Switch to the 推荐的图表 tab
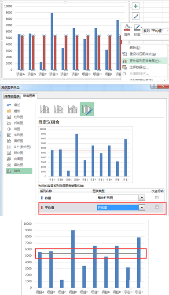Image resolution: width=169 pixels, height=295 pixels. 12,96
